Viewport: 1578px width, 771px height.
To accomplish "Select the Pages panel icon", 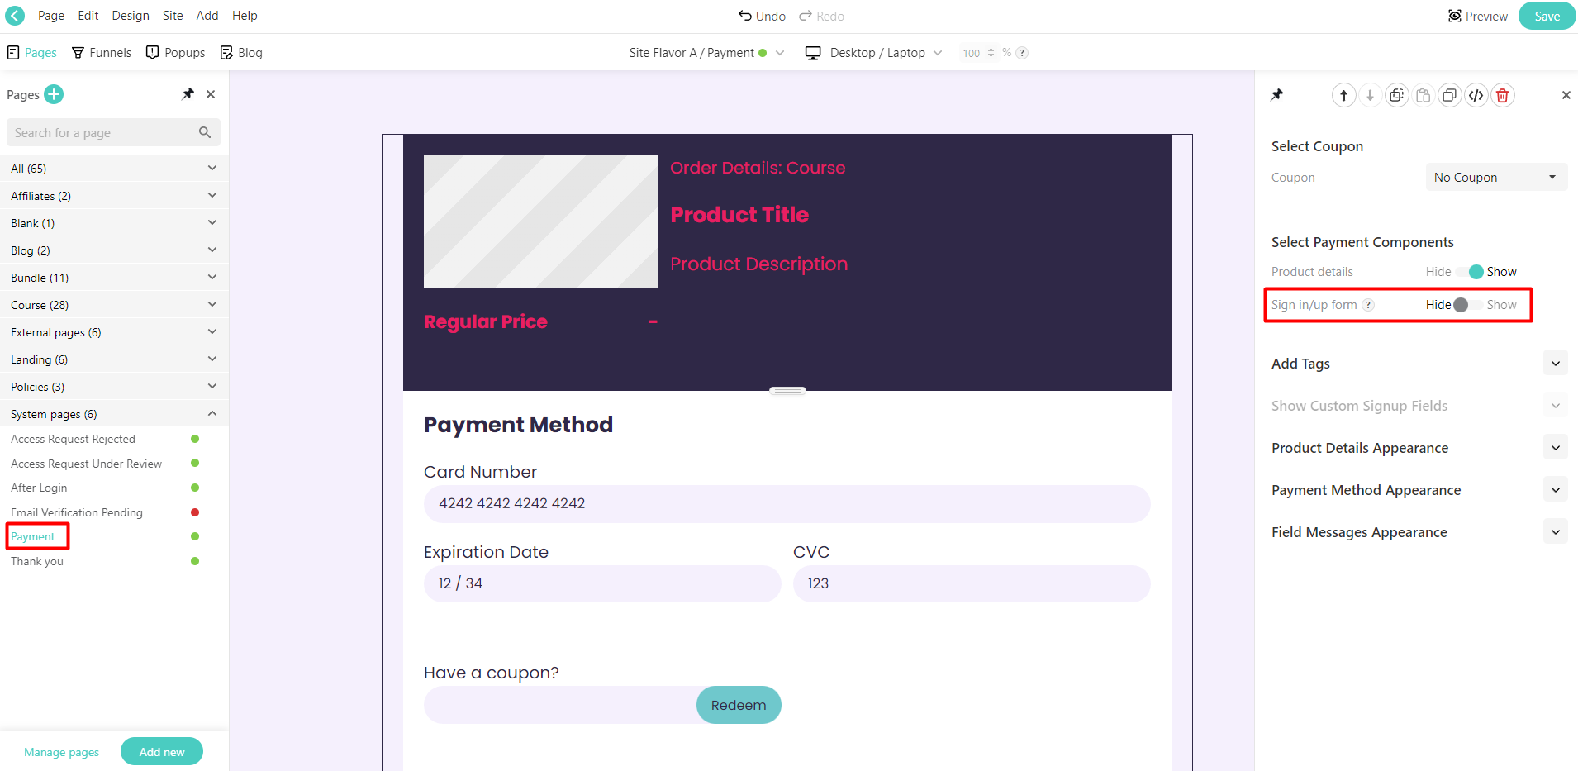I will point(12,52).
